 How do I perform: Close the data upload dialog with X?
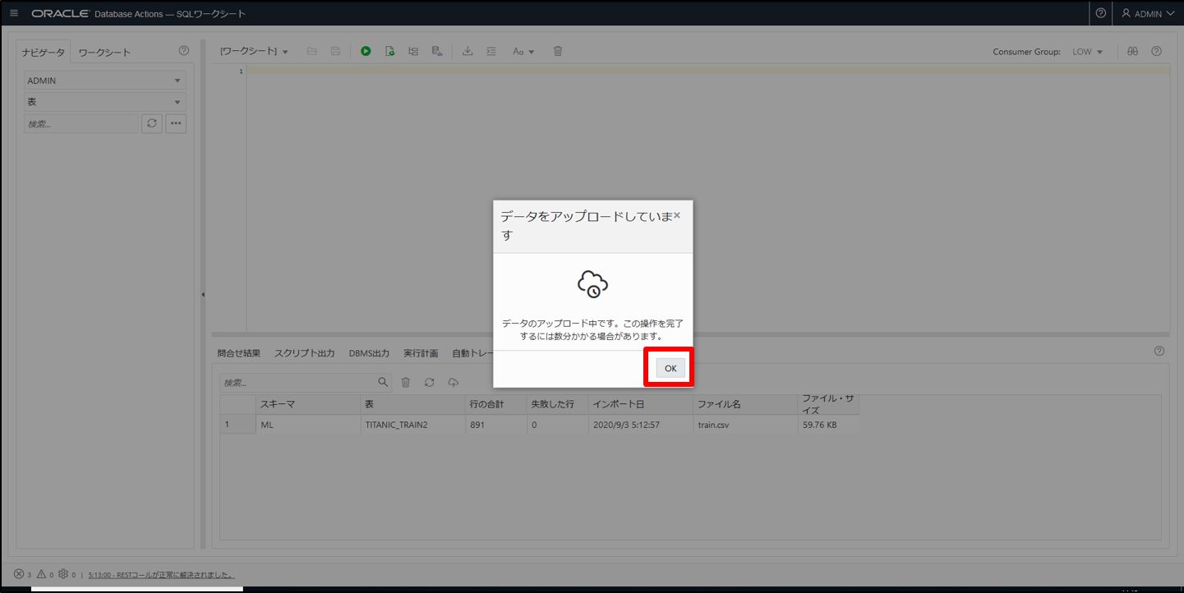[x=677, y=215]
